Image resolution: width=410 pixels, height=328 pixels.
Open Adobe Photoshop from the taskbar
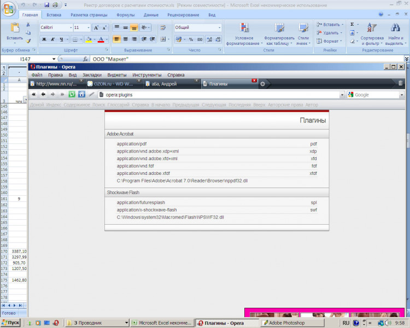292,323
